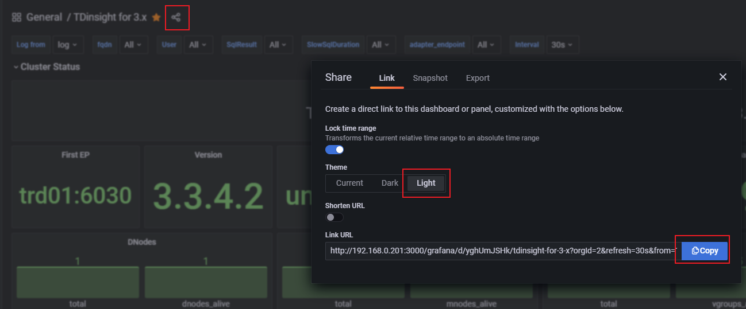Select the Light theme option
The width and height of the screenshot is (746, 309).
426,183
